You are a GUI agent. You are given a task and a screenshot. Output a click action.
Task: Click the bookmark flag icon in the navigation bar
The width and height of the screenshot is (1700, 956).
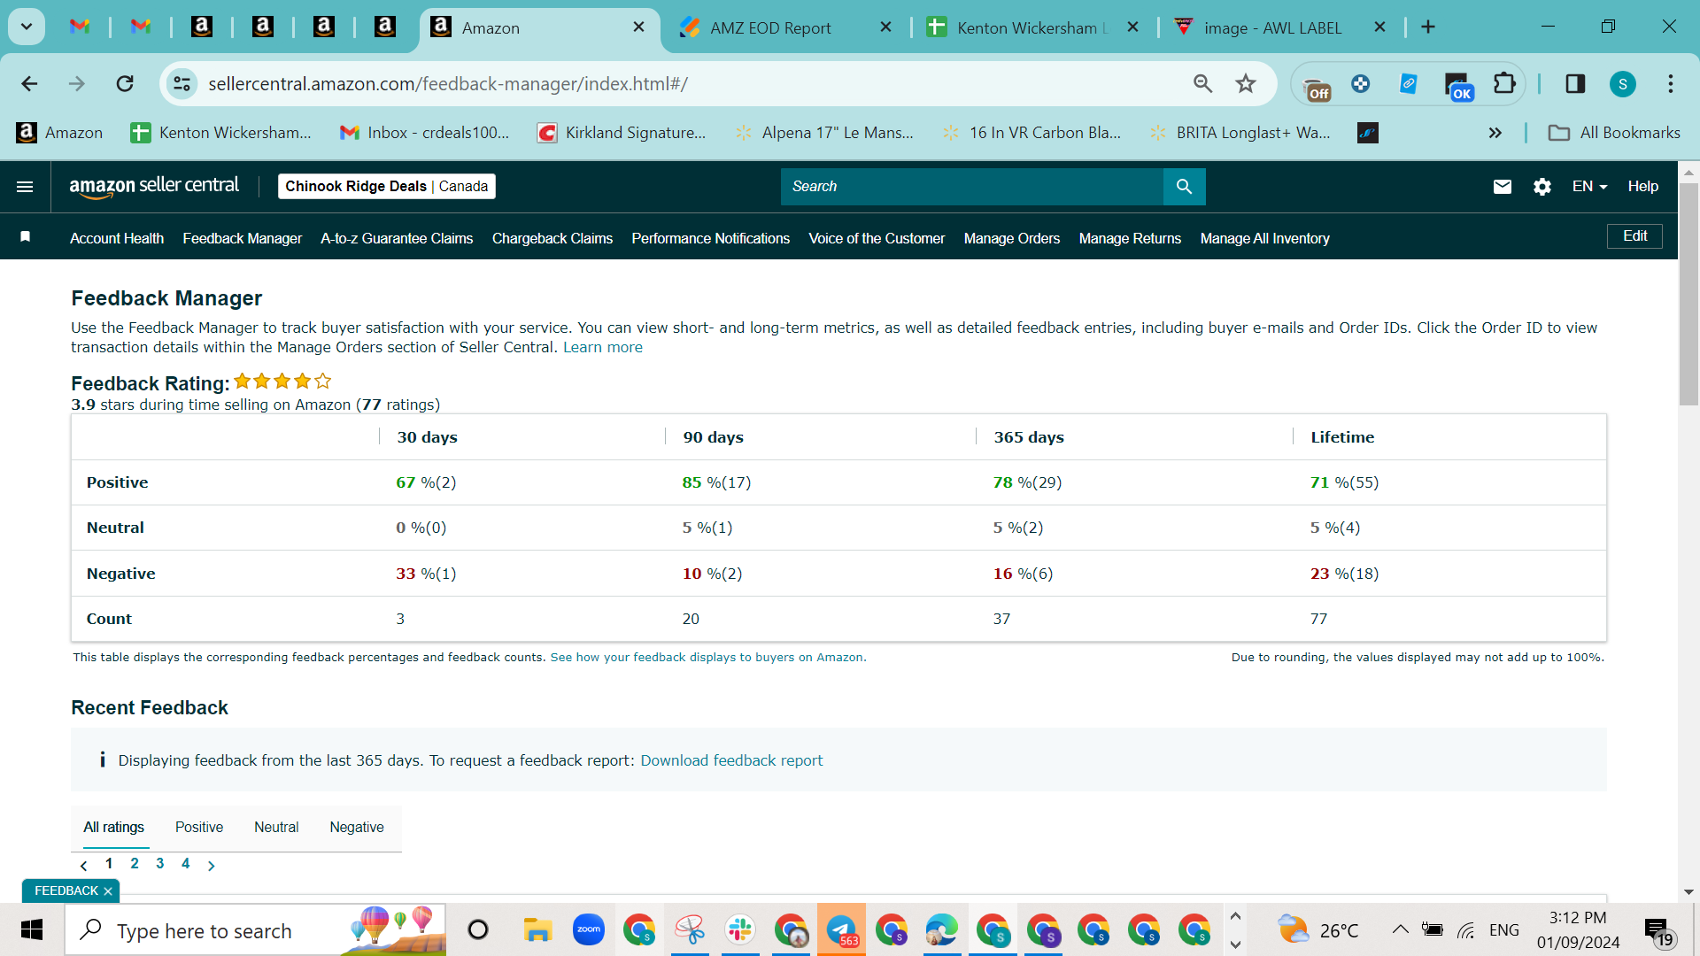coord(26,237)
